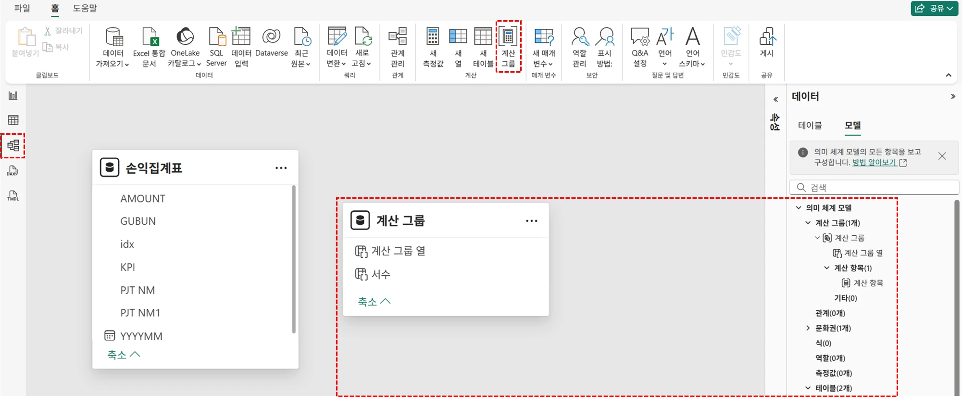Open the 관계 관리 tool

click(x=398, y=47)
